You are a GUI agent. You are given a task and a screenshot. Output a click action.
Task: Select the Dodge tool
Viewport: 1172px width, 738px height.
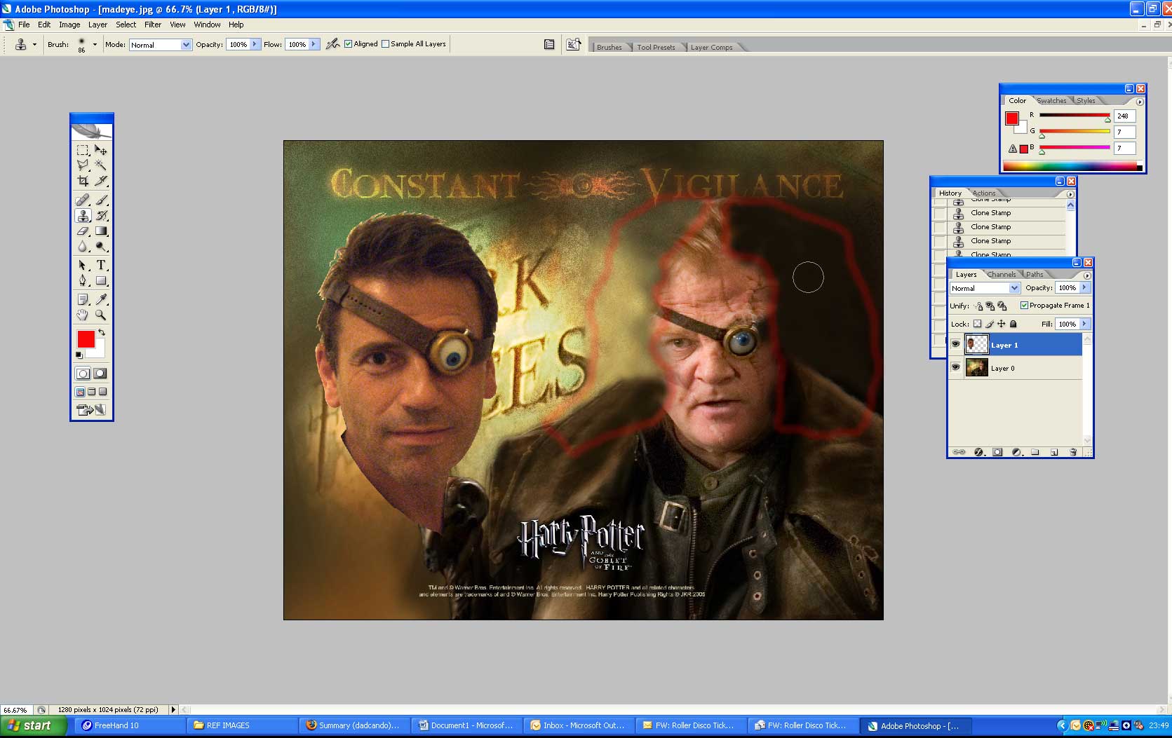(x=101, y=247)
